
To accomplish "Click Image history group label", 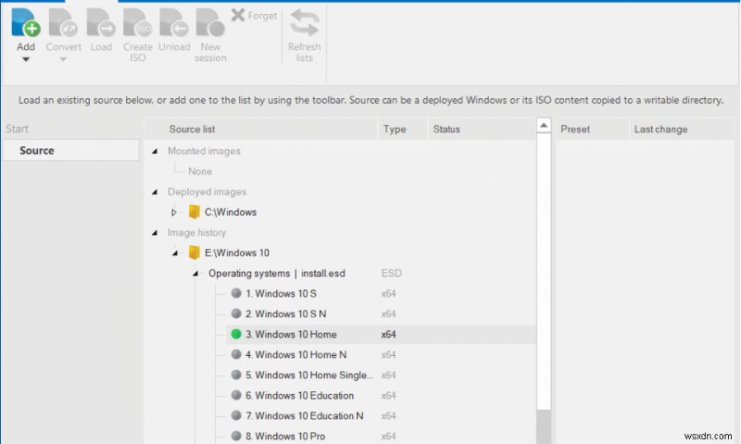I will point(196,232).
